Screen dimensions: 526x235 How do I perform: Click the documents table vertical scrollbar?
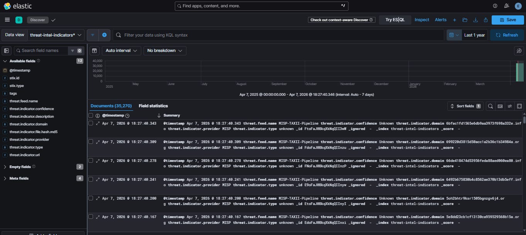pyautogui.click(x=524, y=120)
